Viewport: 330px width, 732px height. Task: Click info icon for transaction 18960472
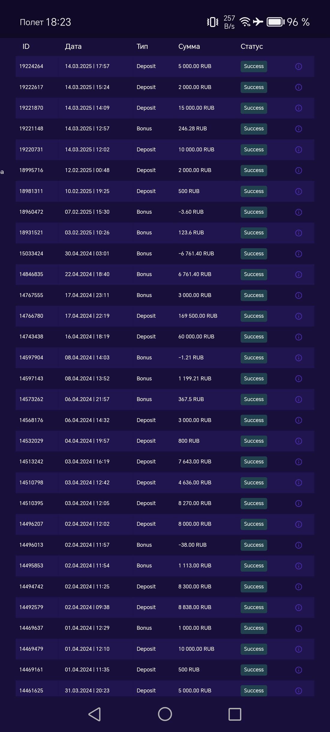298,212
